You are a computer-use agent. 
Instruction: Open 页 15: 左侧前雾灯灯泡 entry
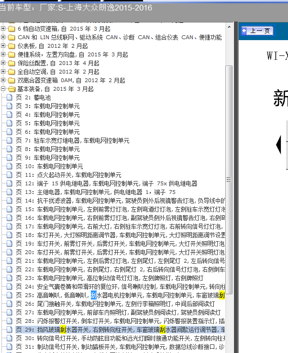(120, 209)
